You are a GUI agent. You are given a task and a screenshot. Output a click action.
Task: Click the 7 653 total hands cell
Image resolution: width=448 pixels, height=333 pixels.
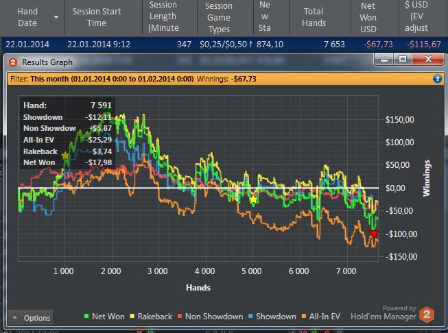pyautogui.click(x=334, y=45)
